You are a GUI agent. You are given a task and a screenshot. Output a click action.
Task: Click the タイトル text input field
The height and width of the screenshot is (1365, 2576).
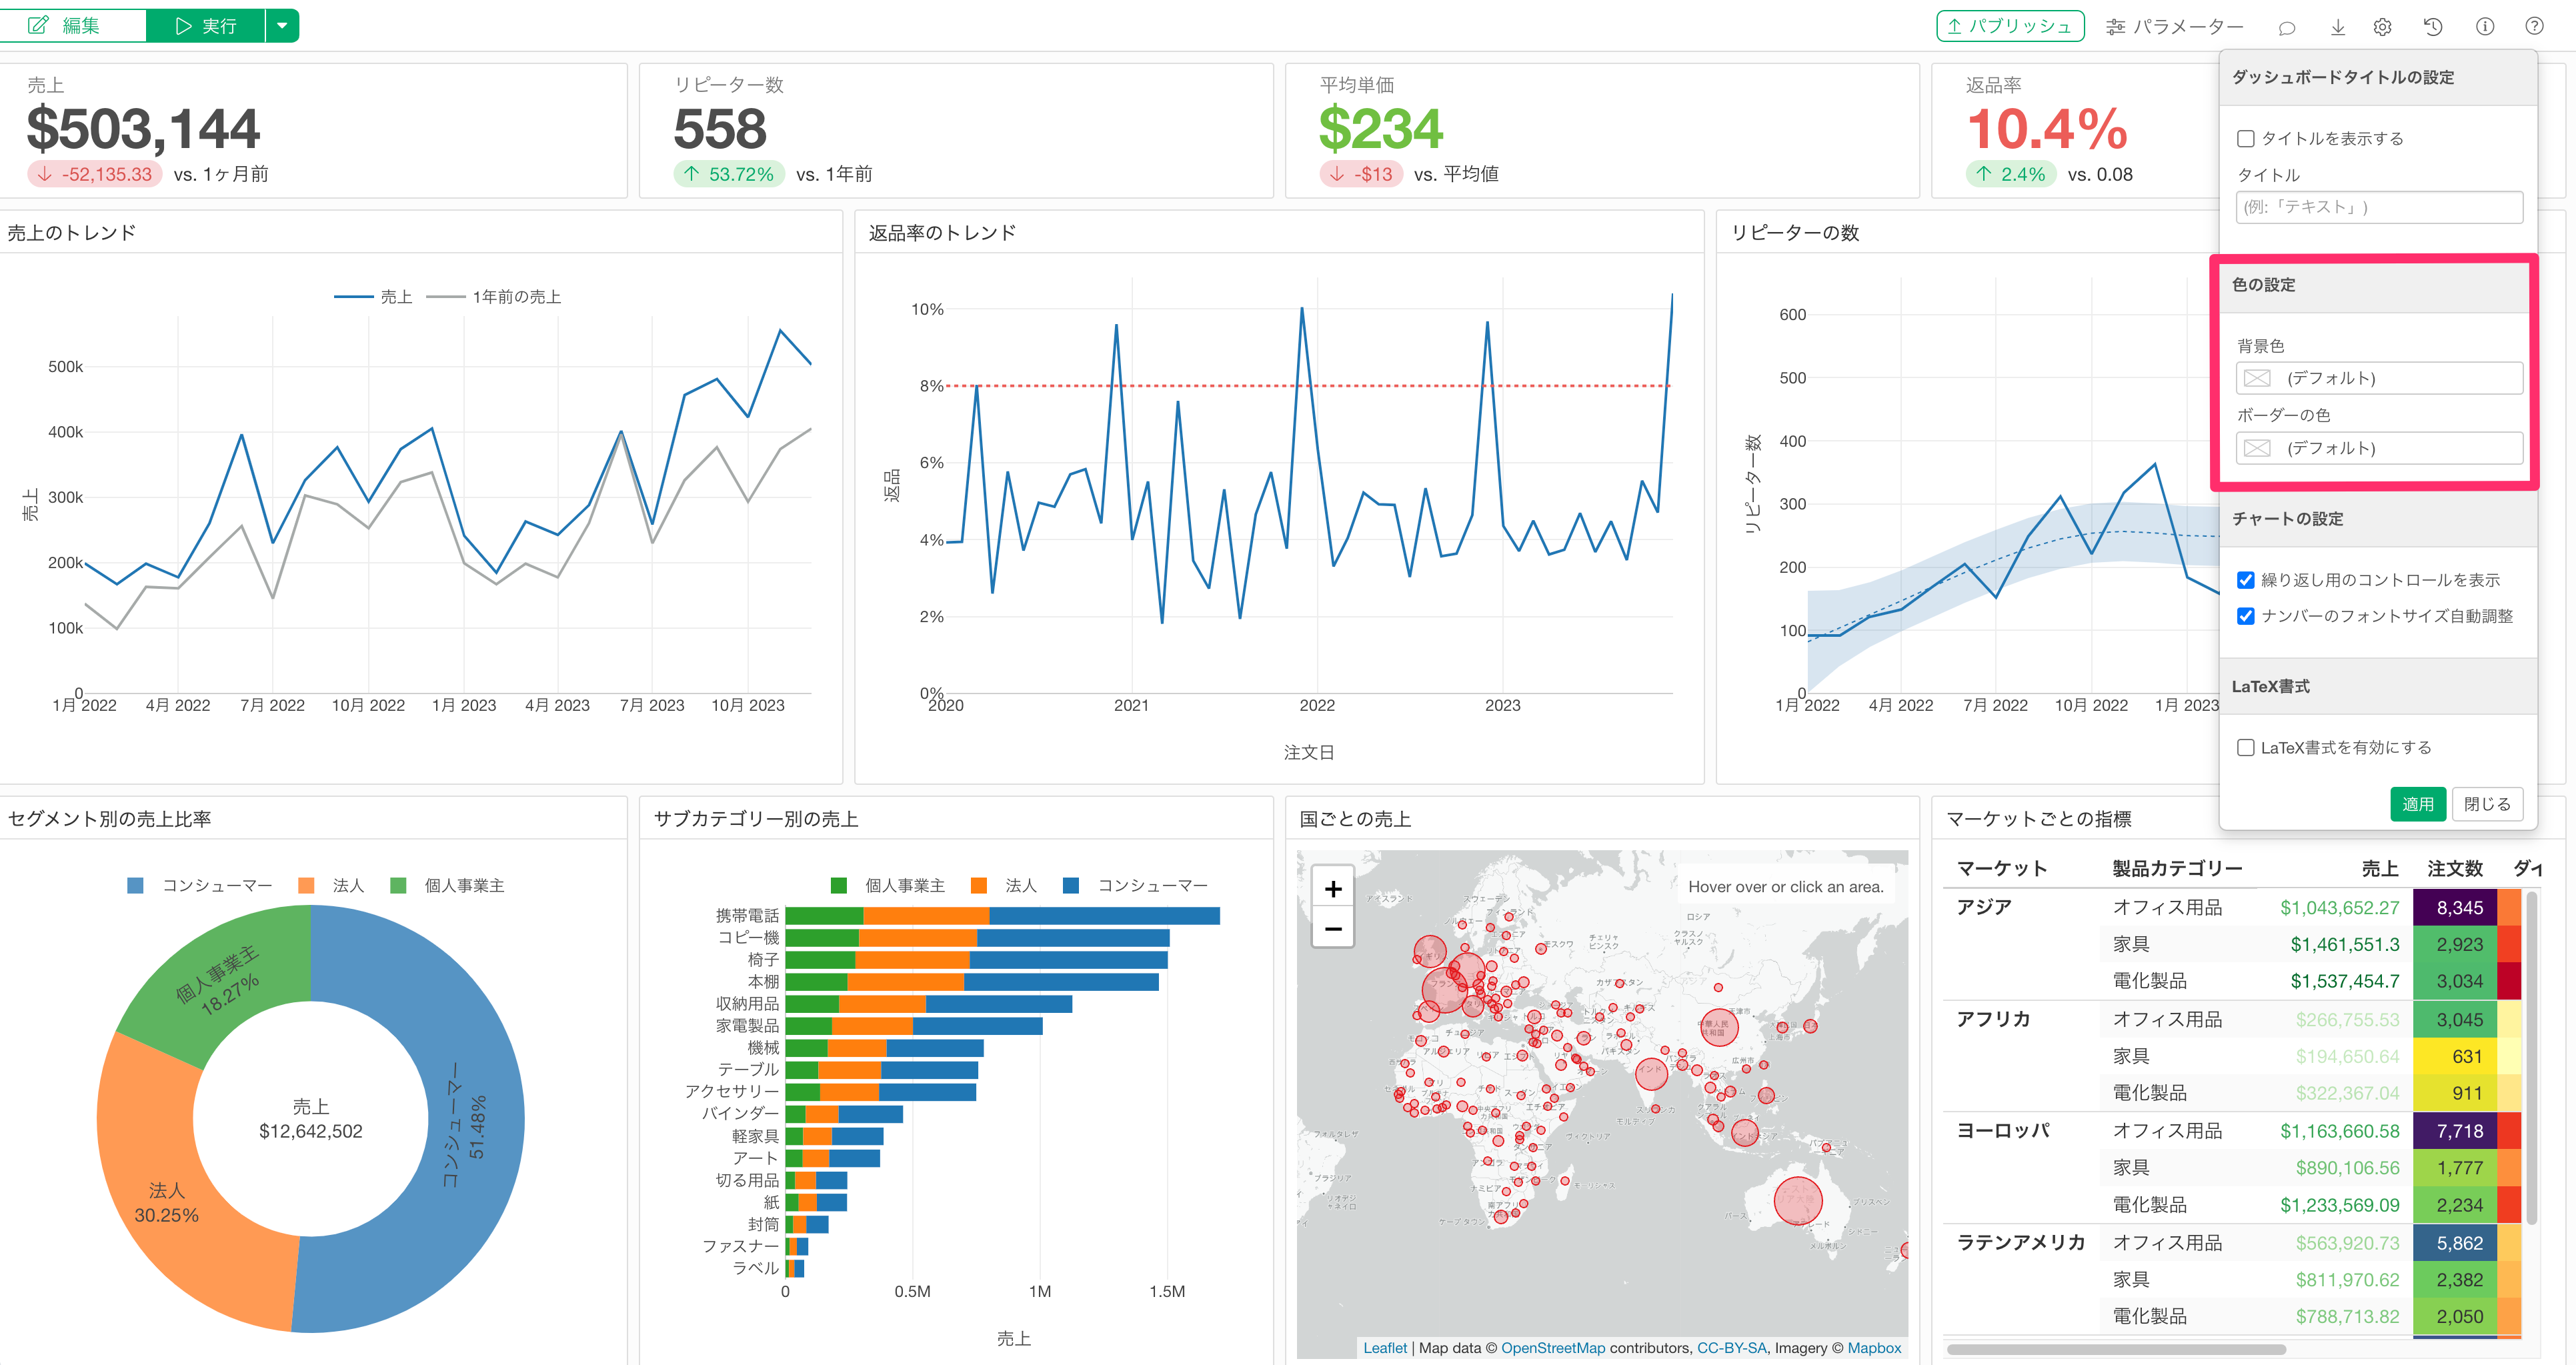(x=2379, y=208)
